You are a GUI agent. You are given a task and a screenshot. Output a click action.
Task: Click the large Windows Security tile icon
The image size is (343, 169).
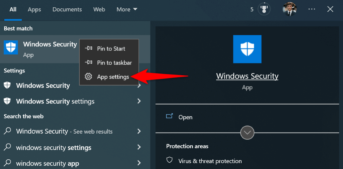point(247,49)
